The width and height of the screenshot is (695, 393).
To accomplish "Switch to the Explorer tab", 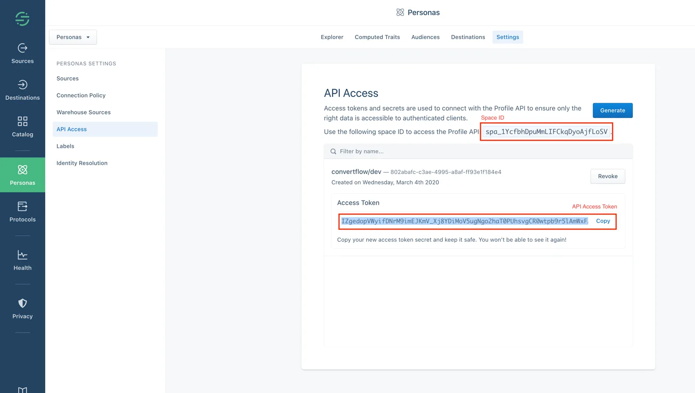I will click(332, 37).
